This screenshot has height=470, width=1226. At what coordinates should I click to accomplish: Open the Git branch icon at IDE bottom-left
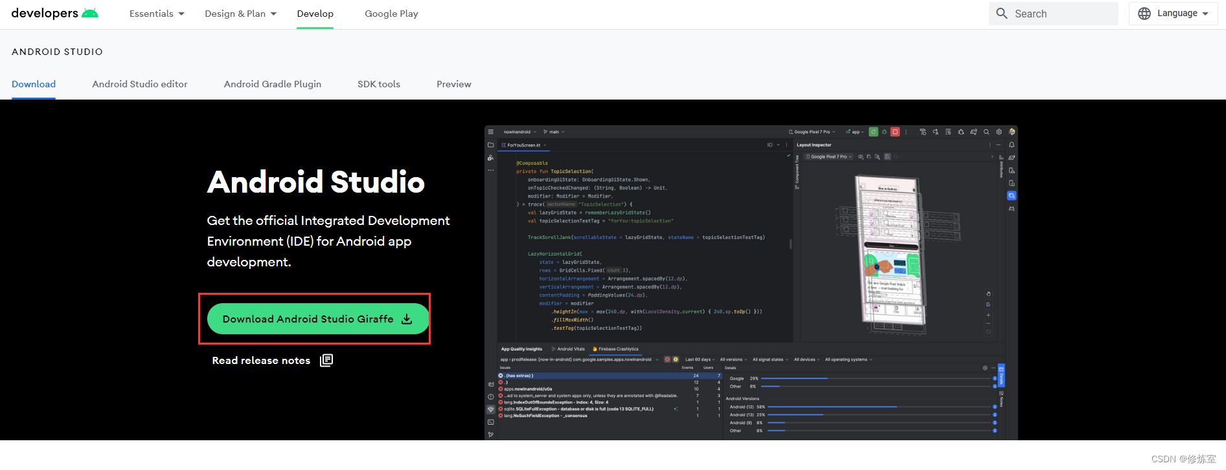coord(491,434)
